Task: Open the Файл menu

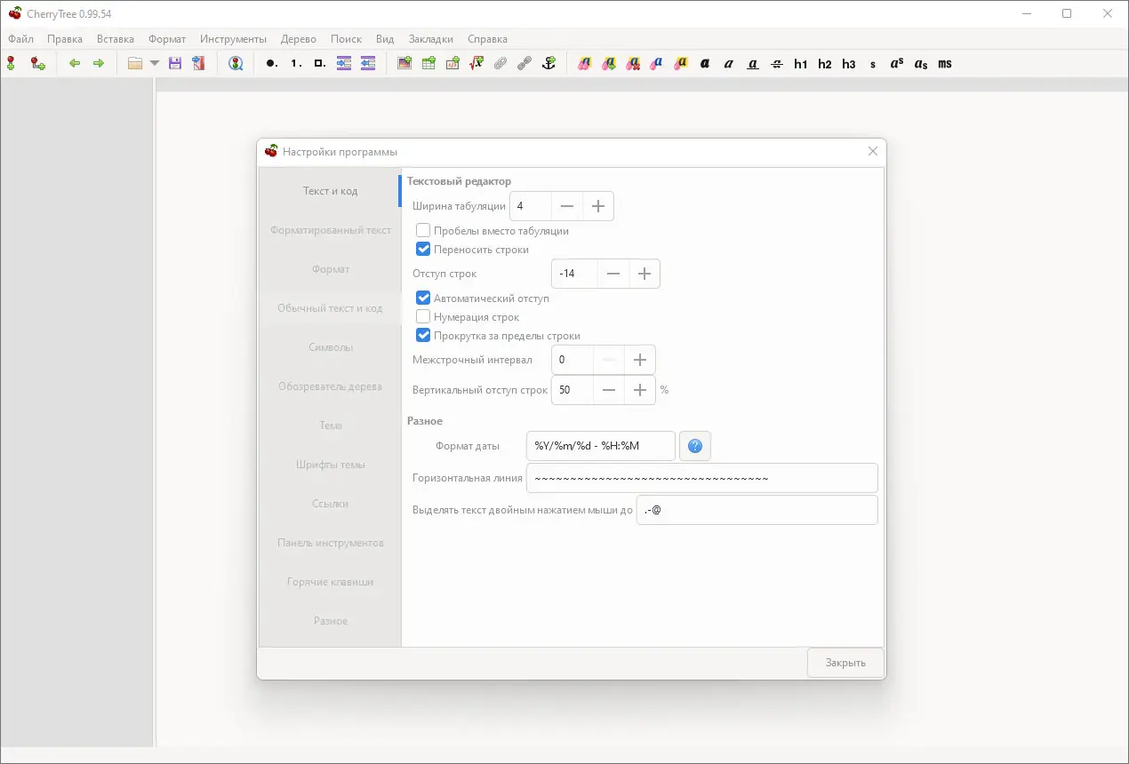Action: pos(20,39)
